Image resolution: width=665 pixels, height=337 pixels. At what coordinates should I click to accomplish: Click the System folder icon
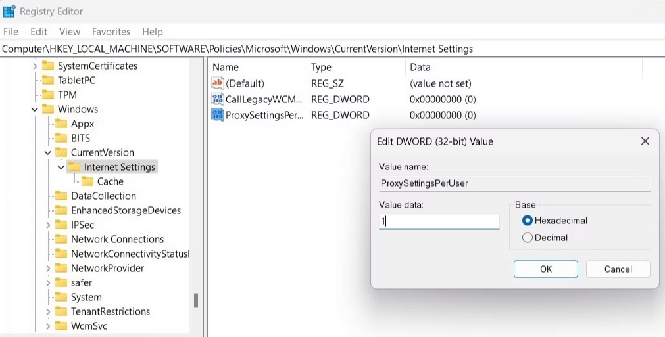(61, 297)
